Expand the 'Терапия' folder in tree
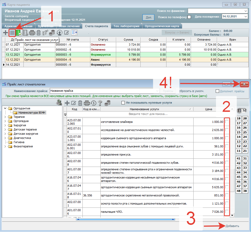Image resolution: width=251 pixels, height=232 pixels. coord(6,117)
